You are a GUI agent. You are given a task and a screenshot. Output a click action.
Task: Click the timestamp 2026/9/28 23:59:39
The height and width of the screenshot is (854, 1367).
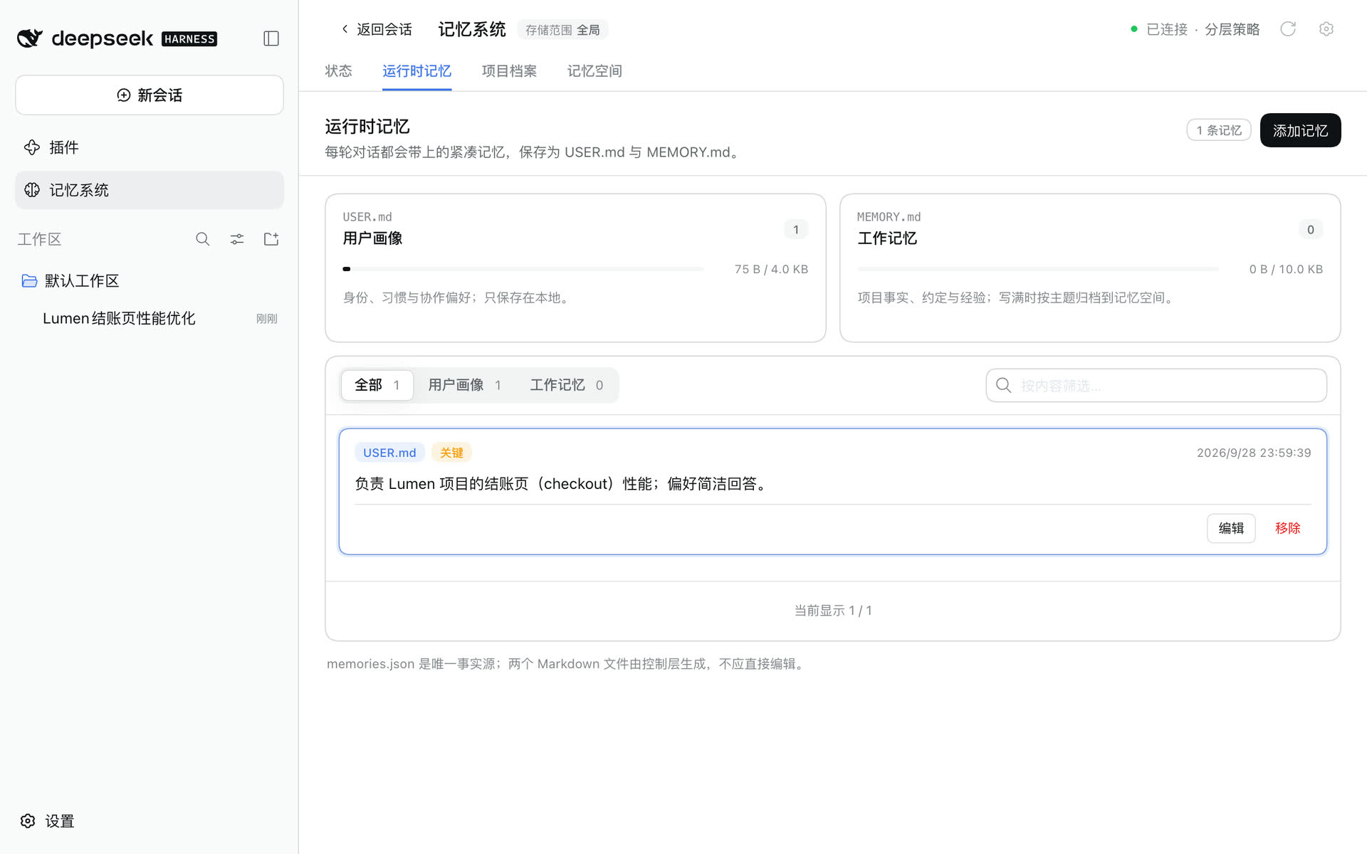click(1254, 453)
